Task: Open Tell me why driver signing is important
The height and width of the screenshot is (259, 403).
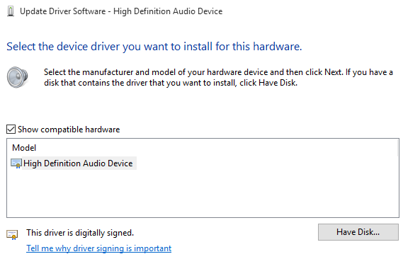Action: pyautogui.click(x=98, y=248)
